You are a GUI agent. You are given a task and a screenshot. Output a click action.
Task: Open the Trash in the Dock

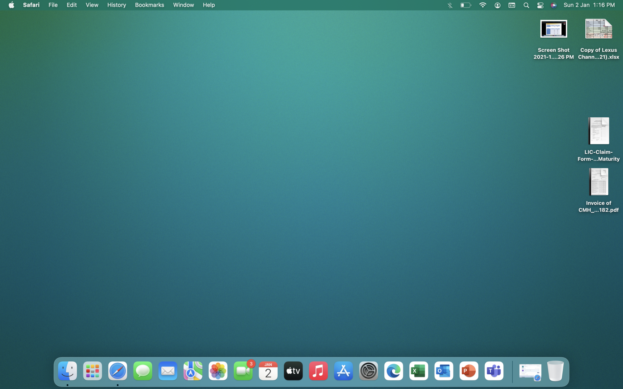pyautogui.click(x=555, y=371)
